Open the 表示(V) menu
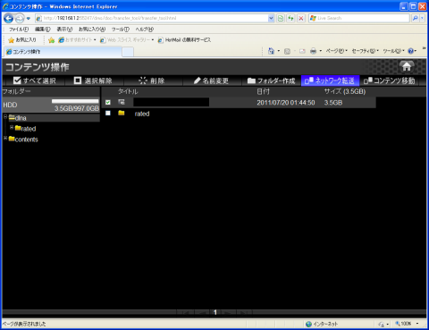 (x=64, y=30)
